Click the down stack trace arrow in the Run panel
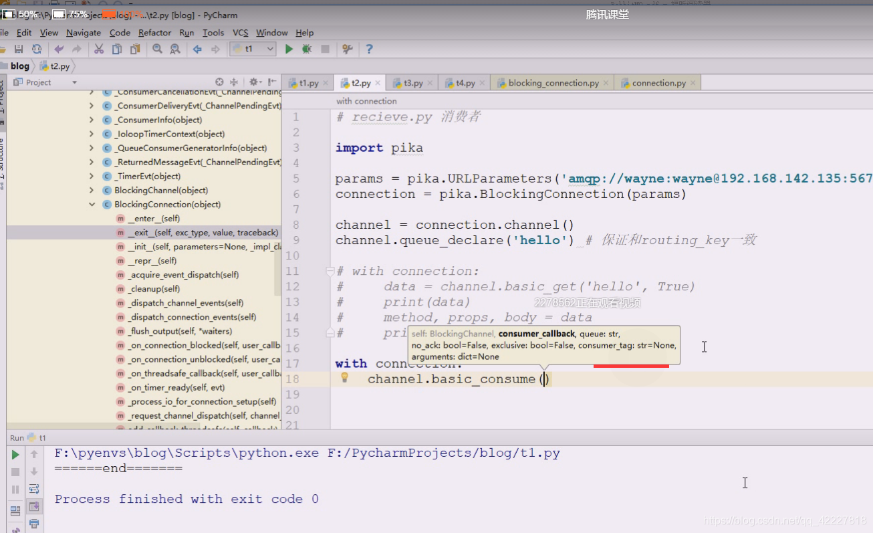Screen dimensions: 873x533 click(x=34, y=472)
